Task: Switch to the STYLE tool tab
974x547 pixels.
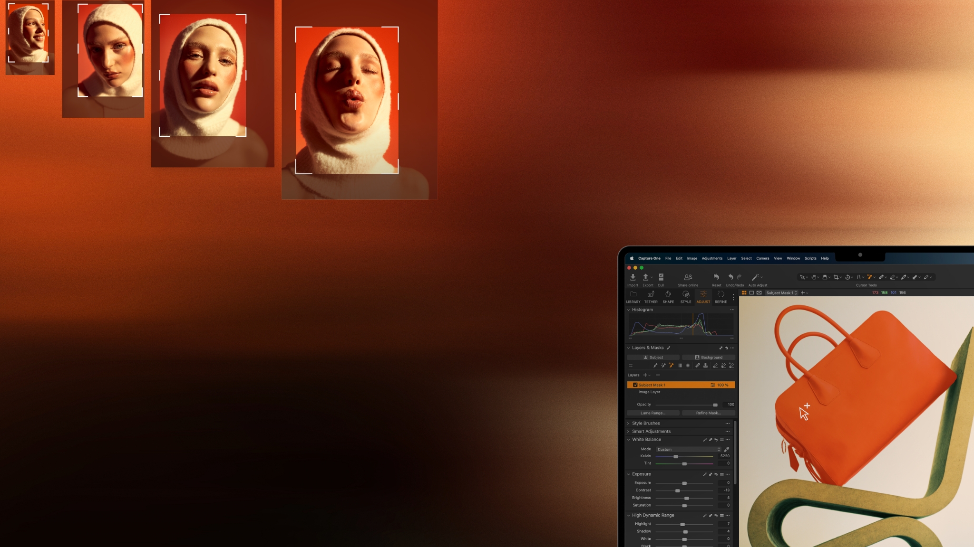Action: 685,297
